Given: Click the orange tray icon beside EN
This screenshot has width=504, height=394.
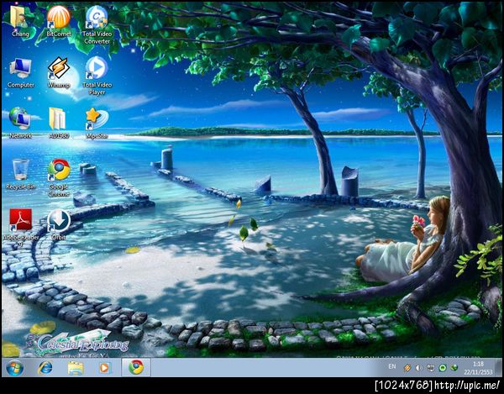Looking at the screenshot, I should 407,368.
